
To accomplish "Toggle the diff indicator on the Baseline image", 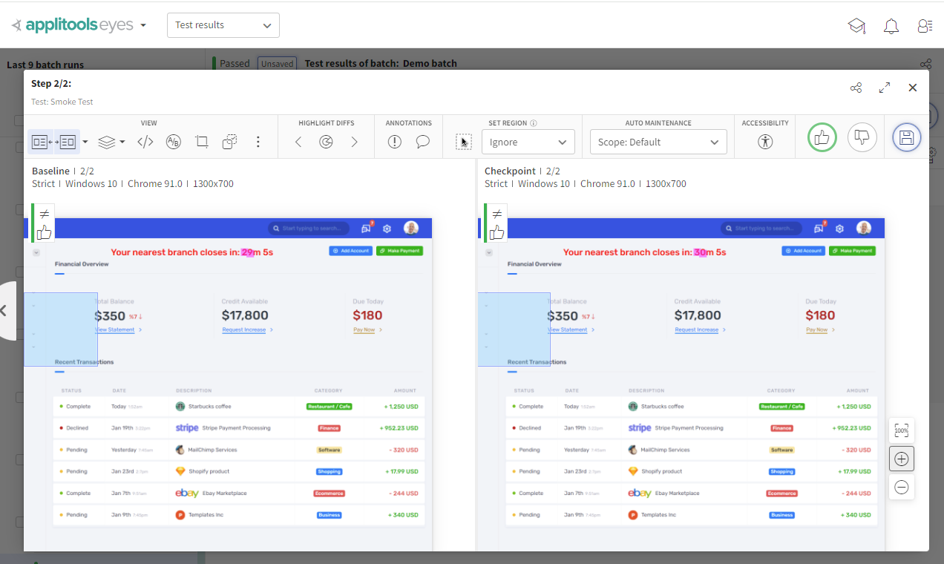I will pyautogui.click(x=43, y=214).
